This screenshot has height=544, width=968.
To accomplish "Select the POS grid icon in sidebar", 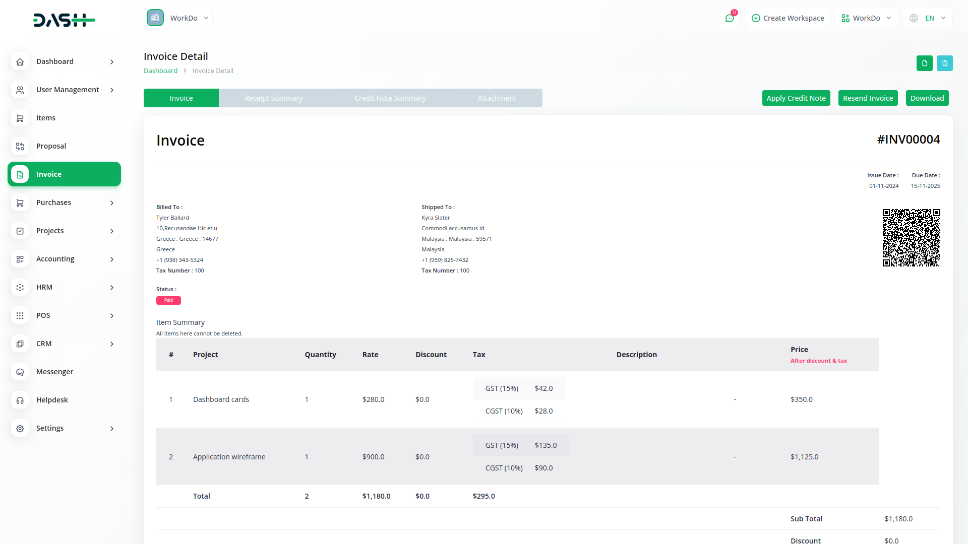I will (x=20, y=315).
